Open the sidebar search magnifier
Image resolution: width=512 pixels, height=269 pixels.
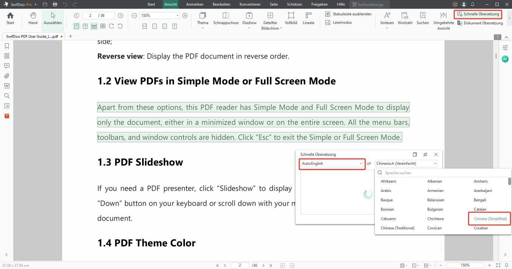tap(7, 96)
